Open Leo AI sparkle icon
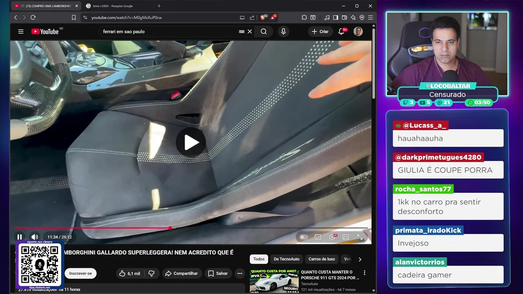This screenshot has width=523, height=294. coord(353,18)
